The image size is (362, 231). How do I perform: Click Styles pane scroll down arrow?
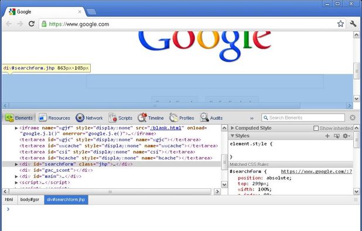[x=357, y=192]
